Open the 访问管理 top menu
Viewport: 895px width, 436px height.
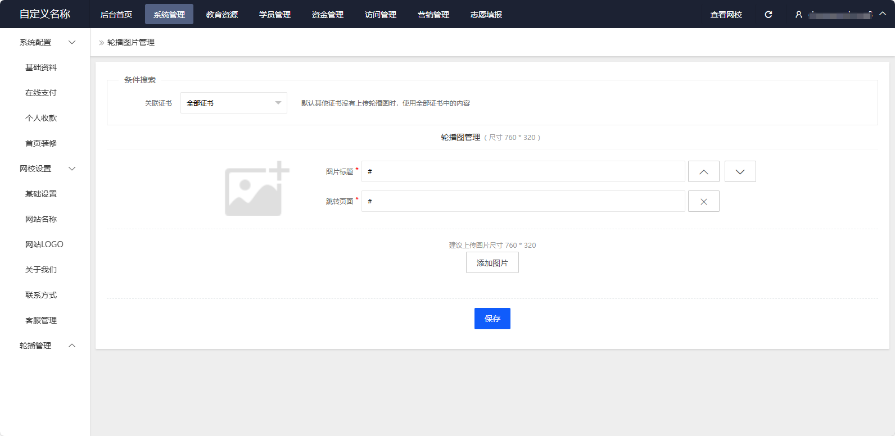381,15
